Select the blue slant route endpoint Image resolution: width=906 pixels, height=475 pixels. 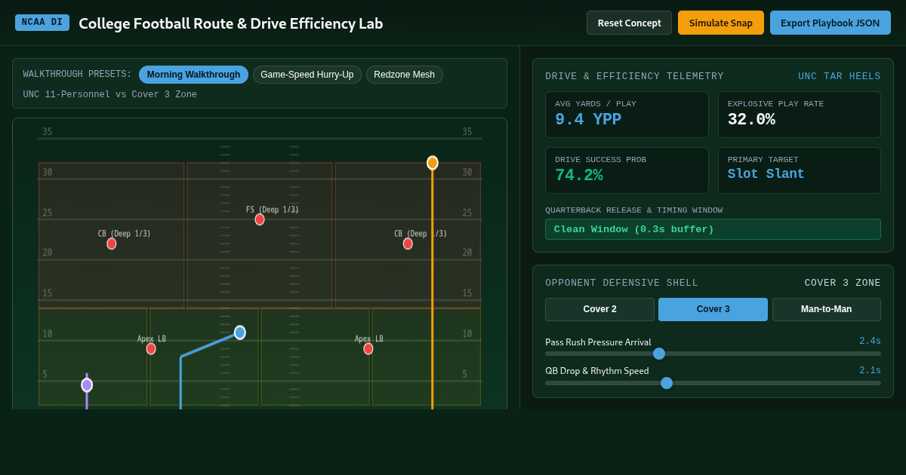(240, 332)
